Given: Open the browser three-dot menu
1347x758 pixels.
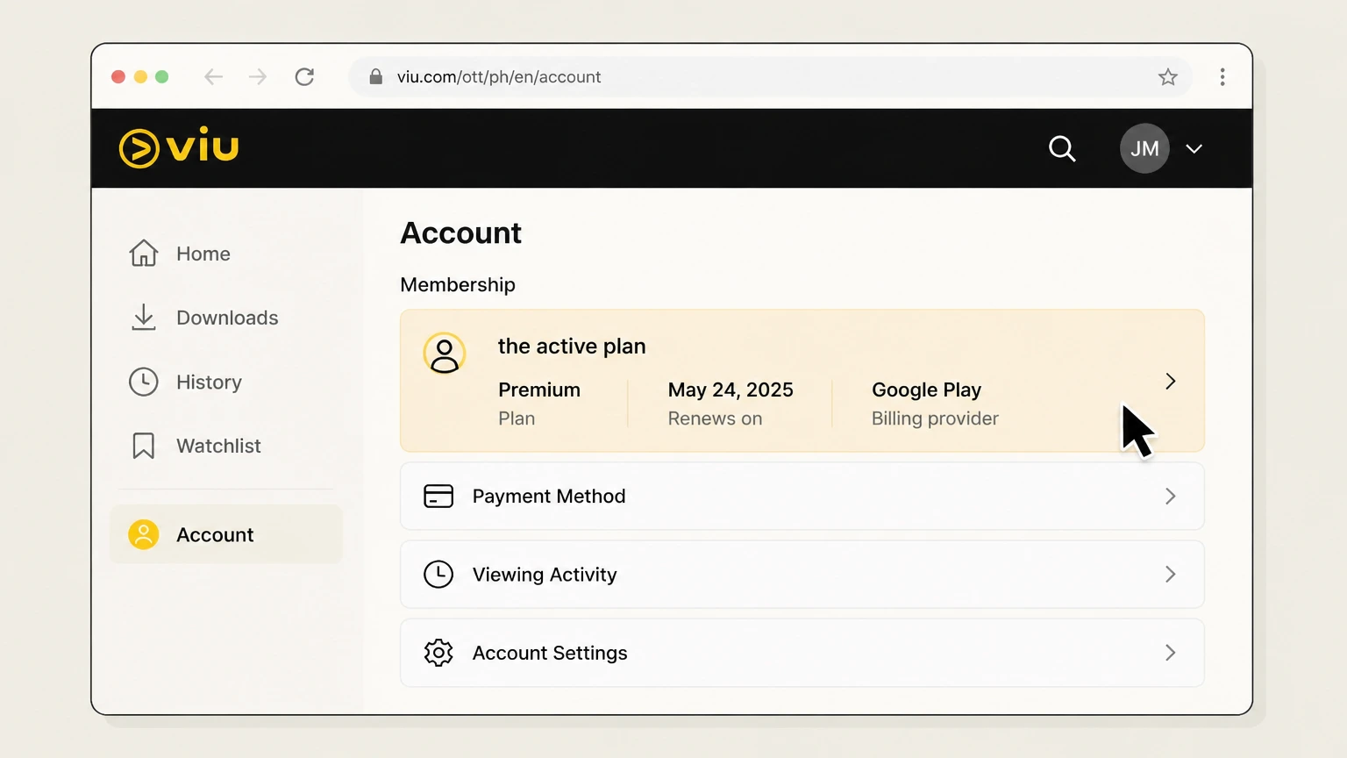Looking at the screenshot, I should coord(1222,77).
